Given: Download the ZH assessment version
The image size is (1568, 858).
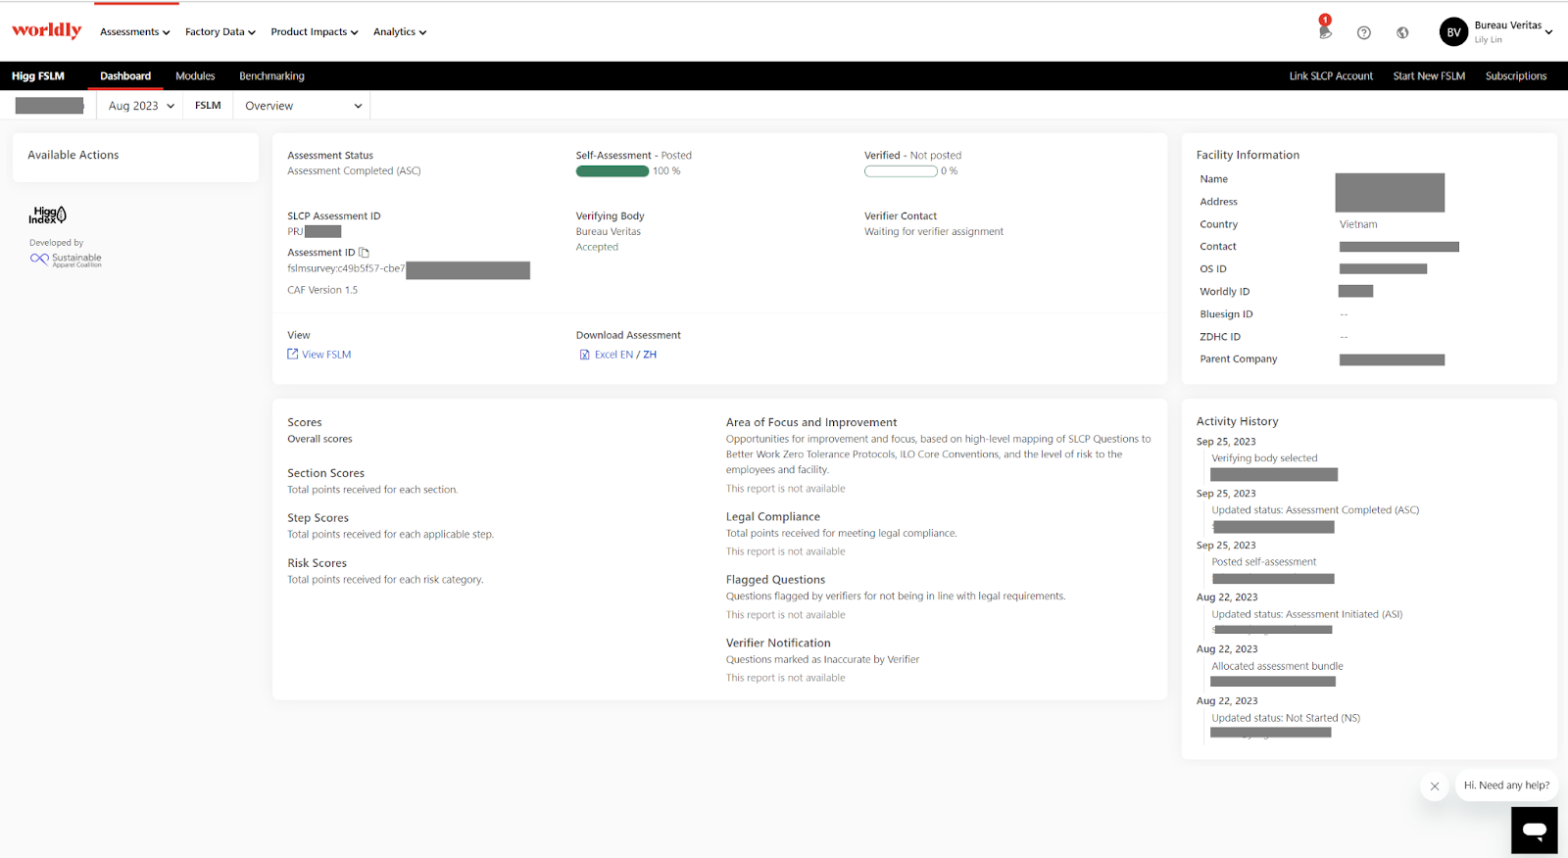Looking at the screenshot, I should (x=650, y=355).
